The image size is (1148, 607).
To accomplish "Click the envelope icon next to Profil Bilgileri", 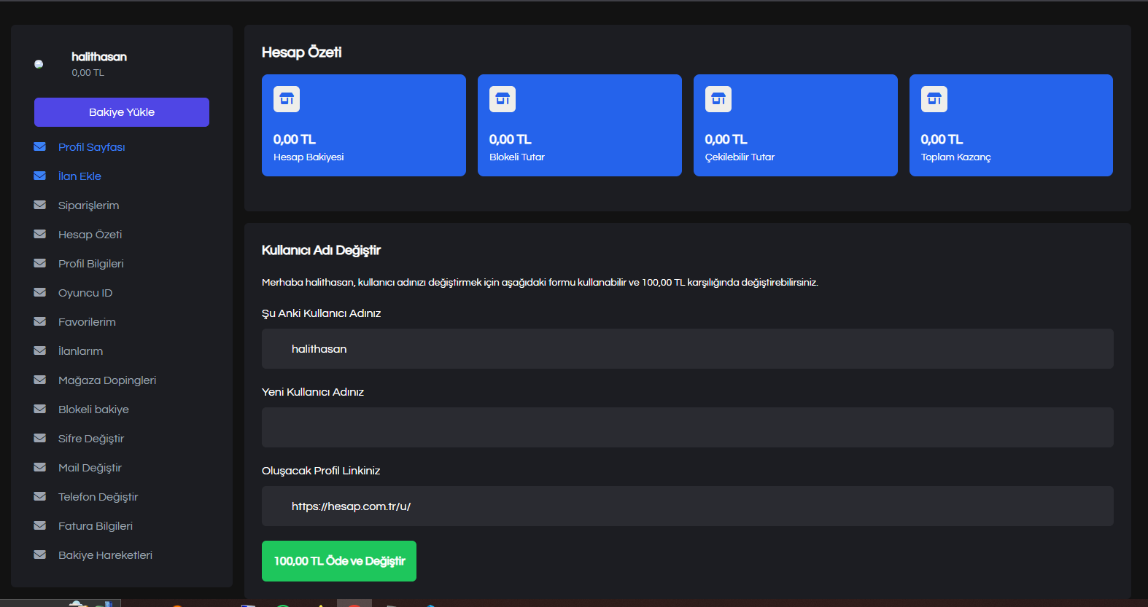I will [x=40, y=263].
